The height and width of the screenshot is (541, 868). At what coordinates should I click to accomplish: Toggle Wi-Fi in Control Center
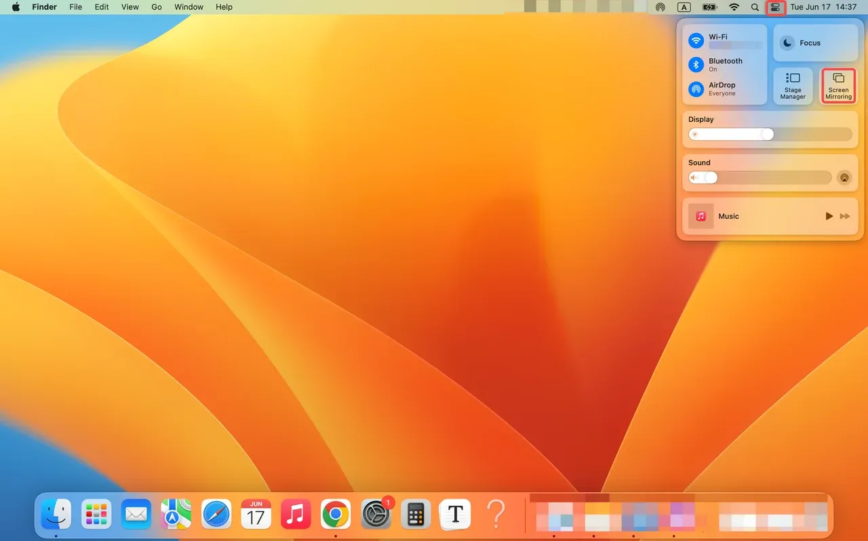[x=696, y=41]
